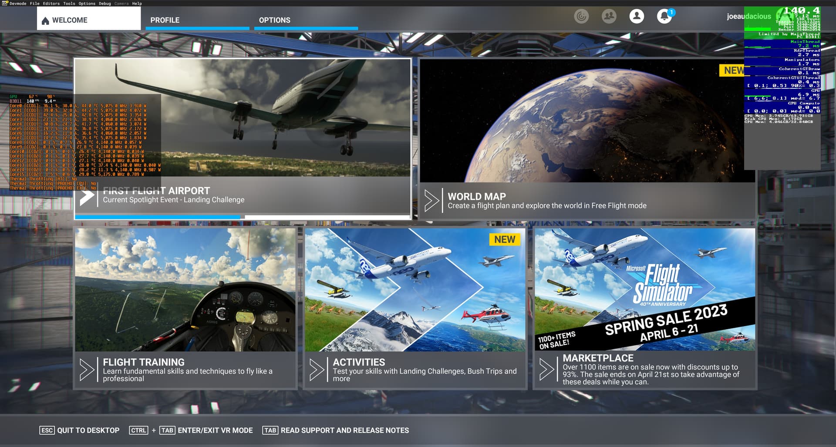Image resolution: width=836 pixels, height=447 pixels.
Task: Click the player profile avatar icon
Action: [x=636, y=16]
